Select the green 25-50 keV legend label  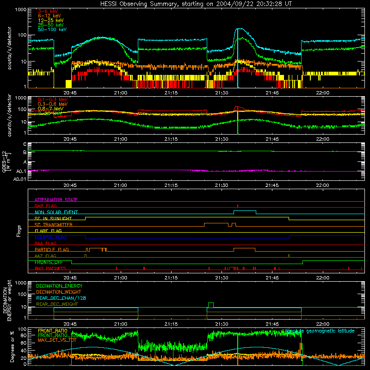click(x=51, y=25)
